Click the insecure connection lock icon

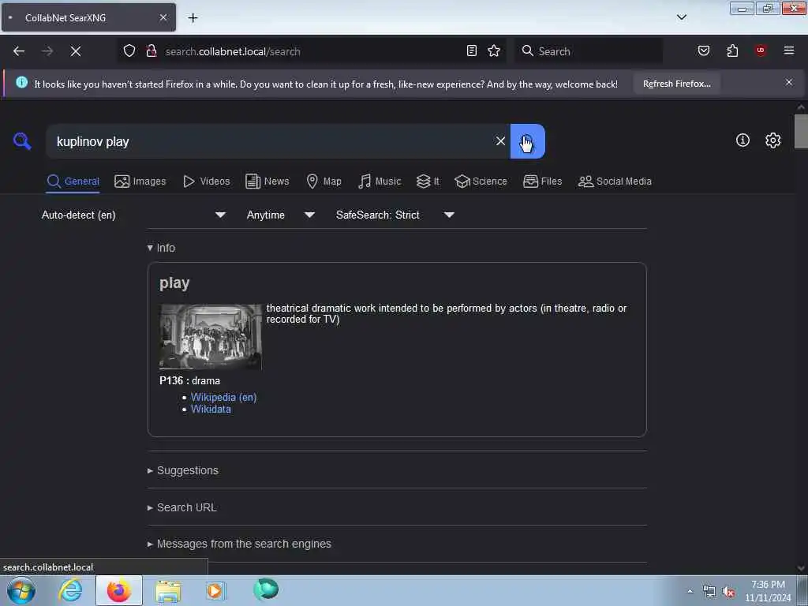pyautogui.click(x=151, y=51)
